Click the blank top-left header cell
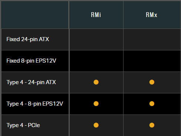181x136 pixels. [35, 15]
